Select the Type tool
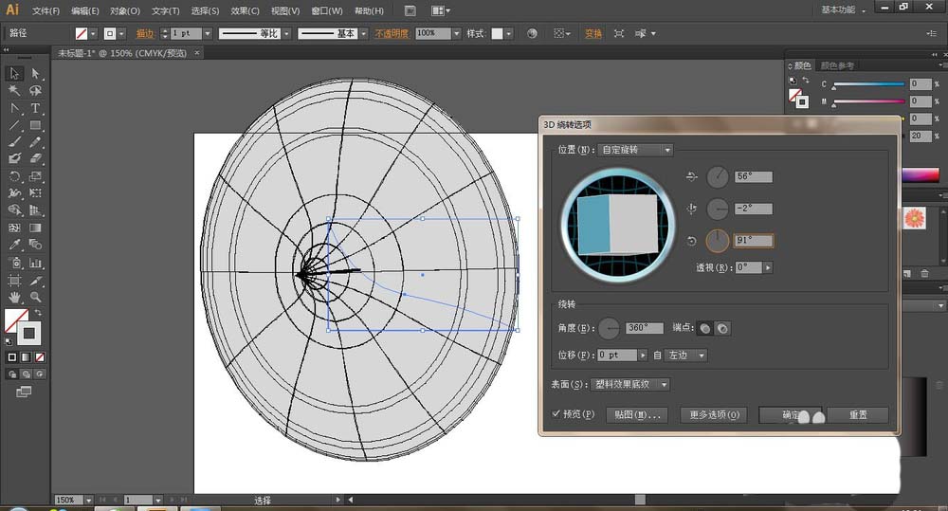The image size is (948, 511). (35, 108)
